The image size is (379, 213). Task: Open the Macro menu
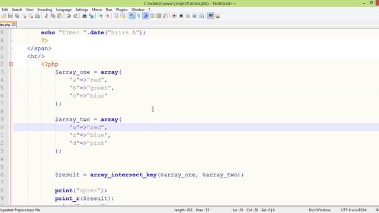pos(97,9)
